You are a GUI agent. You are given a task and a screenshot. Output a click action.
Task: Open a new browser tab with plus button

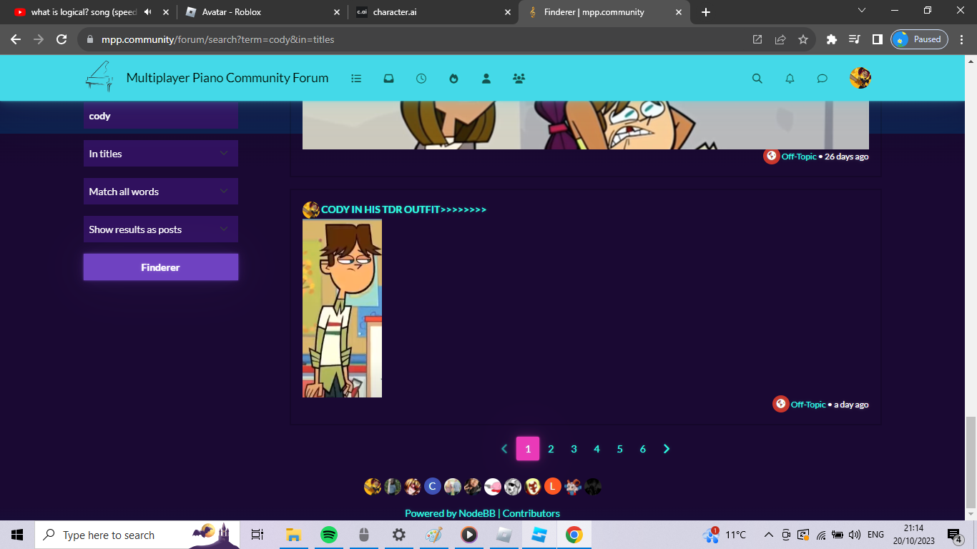click(x=706, y=12)
